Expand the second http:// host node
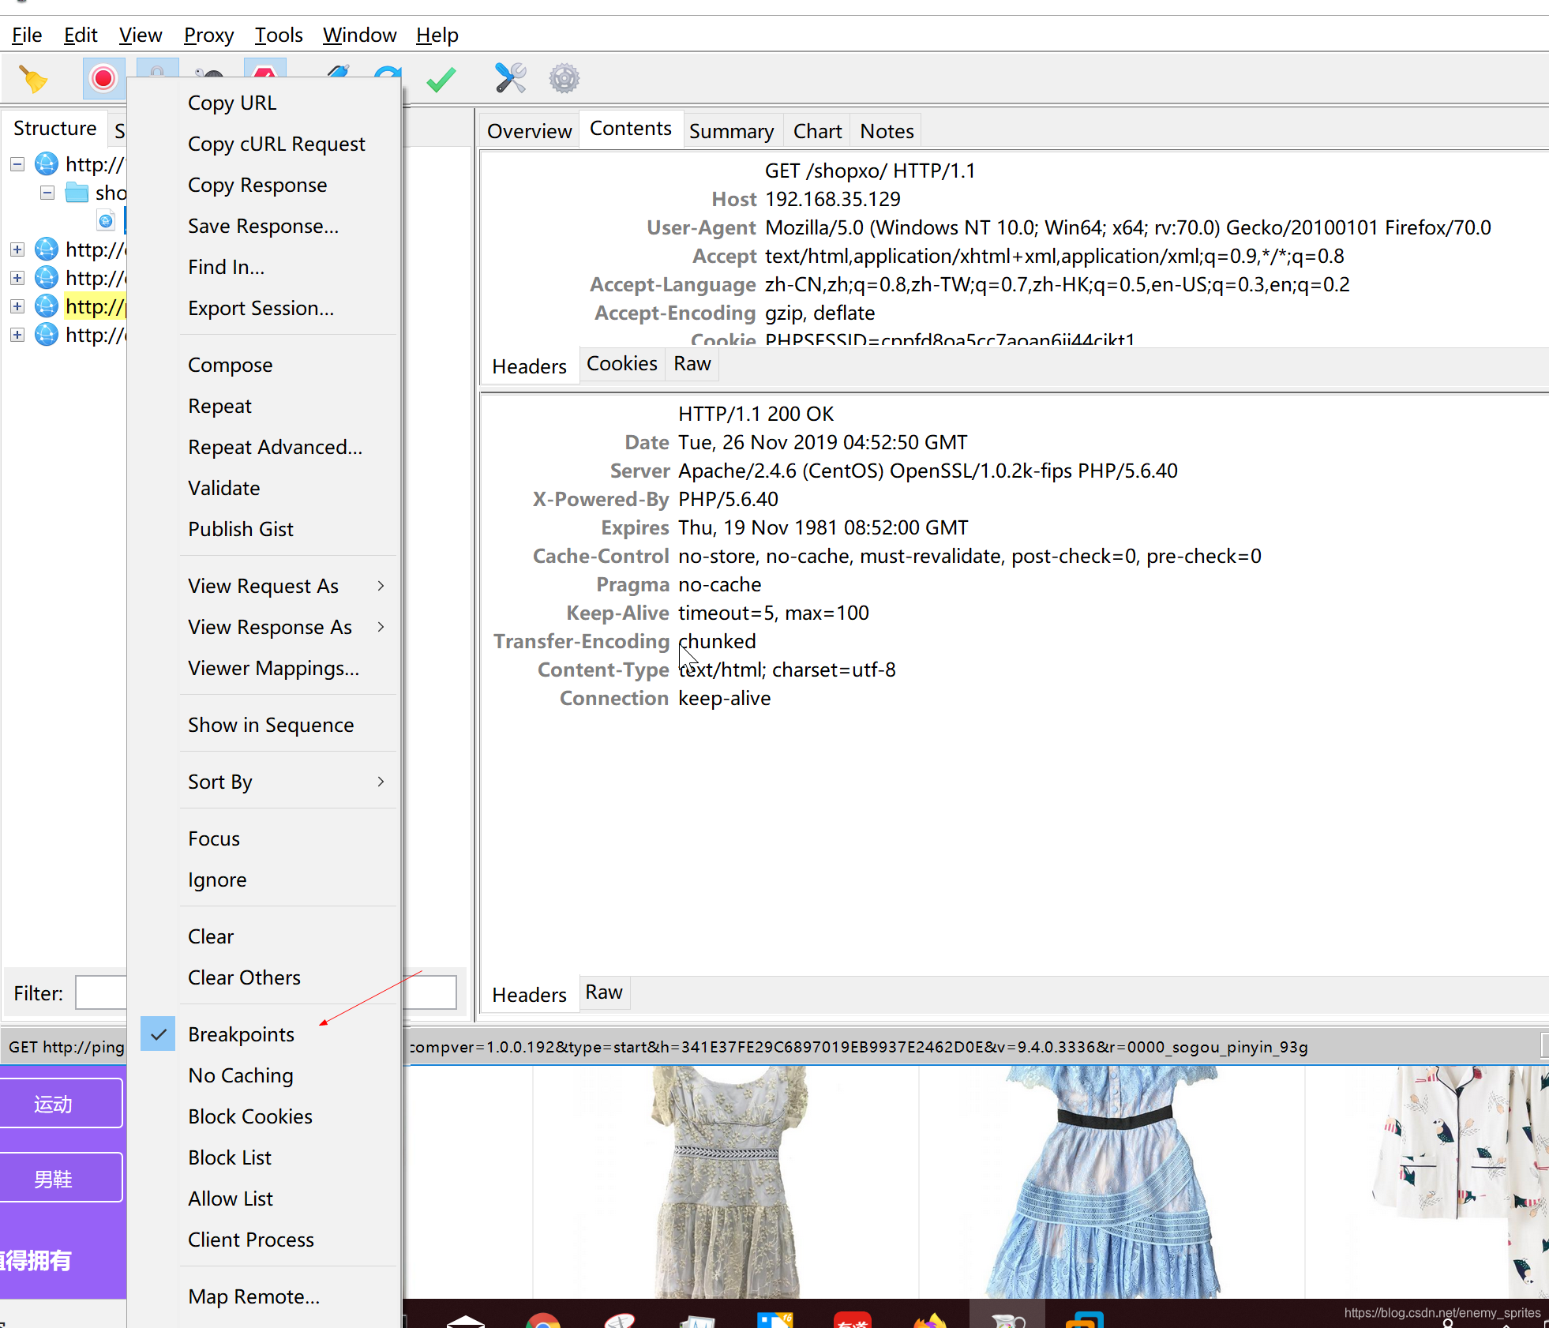 click(x=17, y=249)
